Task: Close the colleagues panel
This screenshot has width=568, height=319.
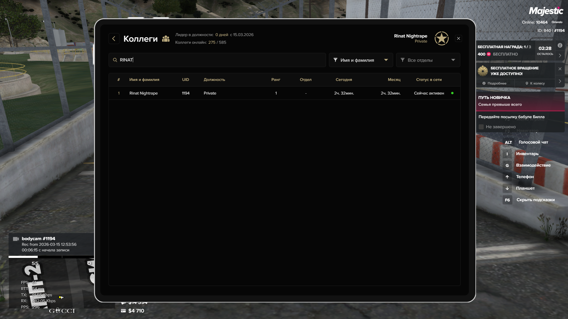Action: [x=458, y=39]
